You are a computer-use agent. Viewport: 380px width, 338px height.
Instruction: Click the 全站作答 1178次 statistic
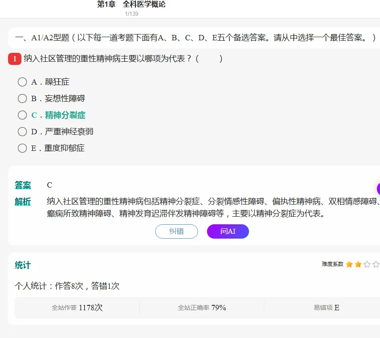[77, 308]
